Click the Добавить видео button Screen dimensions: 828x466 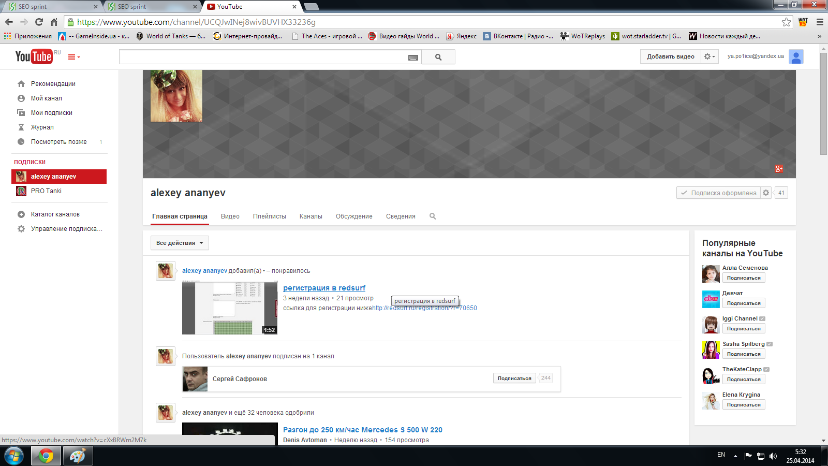point(671,56)
